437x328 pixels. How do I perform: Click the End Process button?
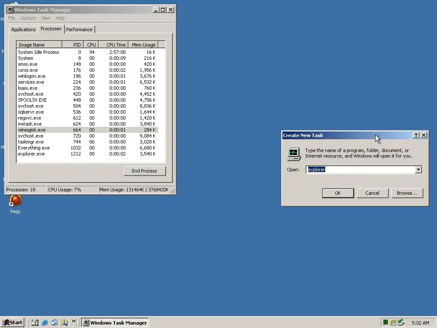144,171
